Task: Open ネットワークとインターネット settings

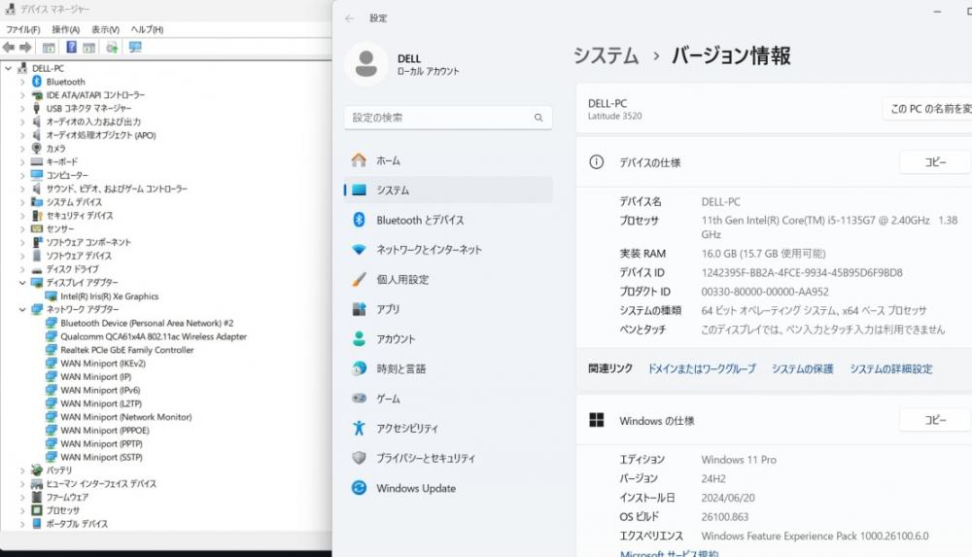Action: click(447, 250)
